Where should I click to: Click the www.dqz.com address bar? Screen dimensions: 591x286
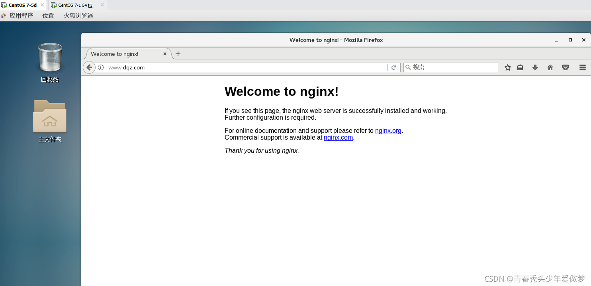pos(247,67)
